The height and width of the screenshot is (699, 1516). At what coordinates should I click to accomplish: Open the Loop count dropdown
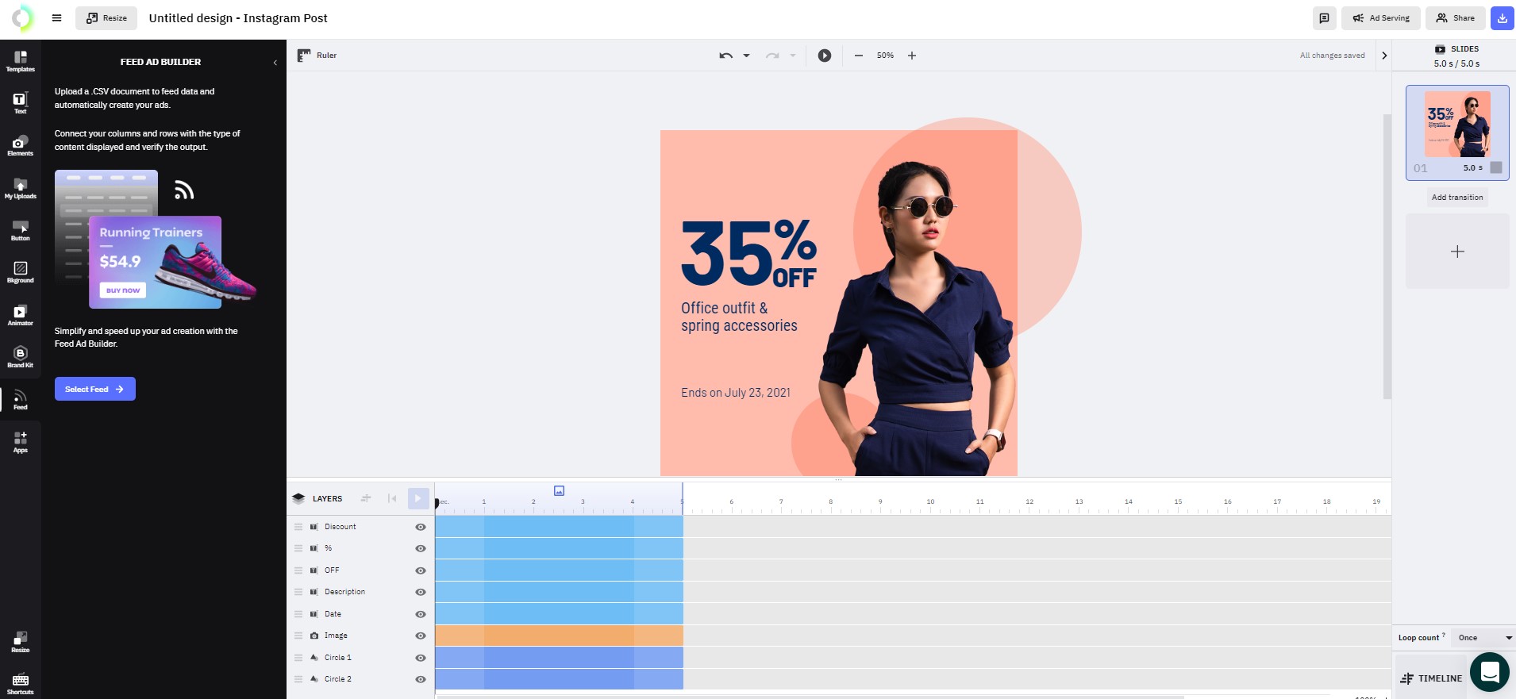pos(1483,638)
